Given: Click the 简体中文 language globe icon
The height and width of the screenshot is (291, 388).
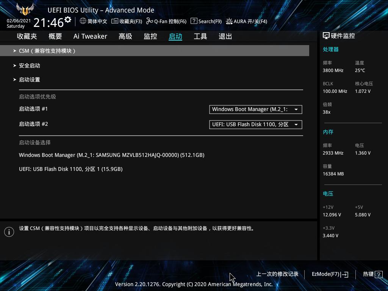Looking at the screenshot, I should [83, 21].
